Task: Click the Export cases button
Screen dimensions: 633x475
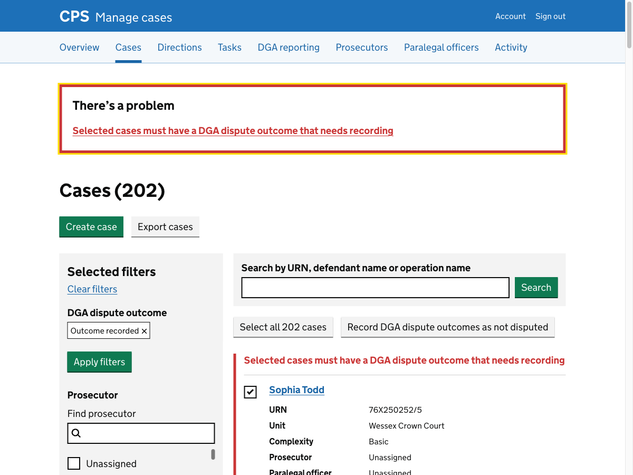Action: click(165, 226)
